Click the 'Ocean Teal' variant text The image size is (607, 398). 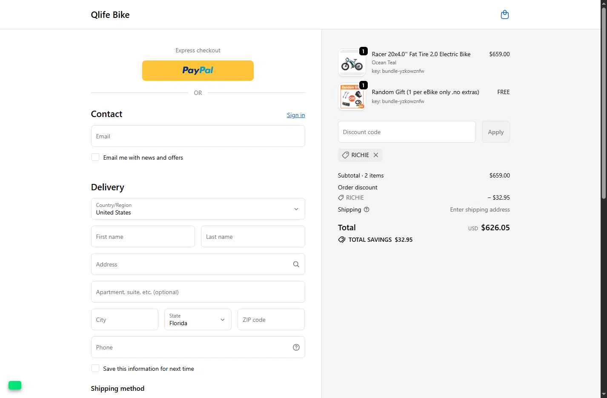(x=384, y=63)
